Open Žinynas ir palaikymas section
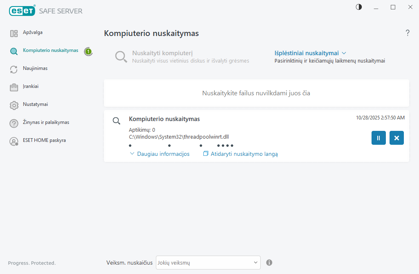This screenshot has height=274, width=419. [46, 122]
